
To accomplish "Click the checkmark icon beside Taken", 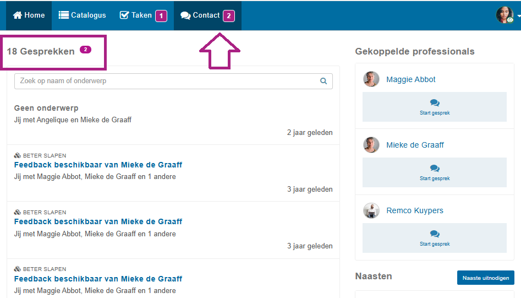I will tap(124, 15).
